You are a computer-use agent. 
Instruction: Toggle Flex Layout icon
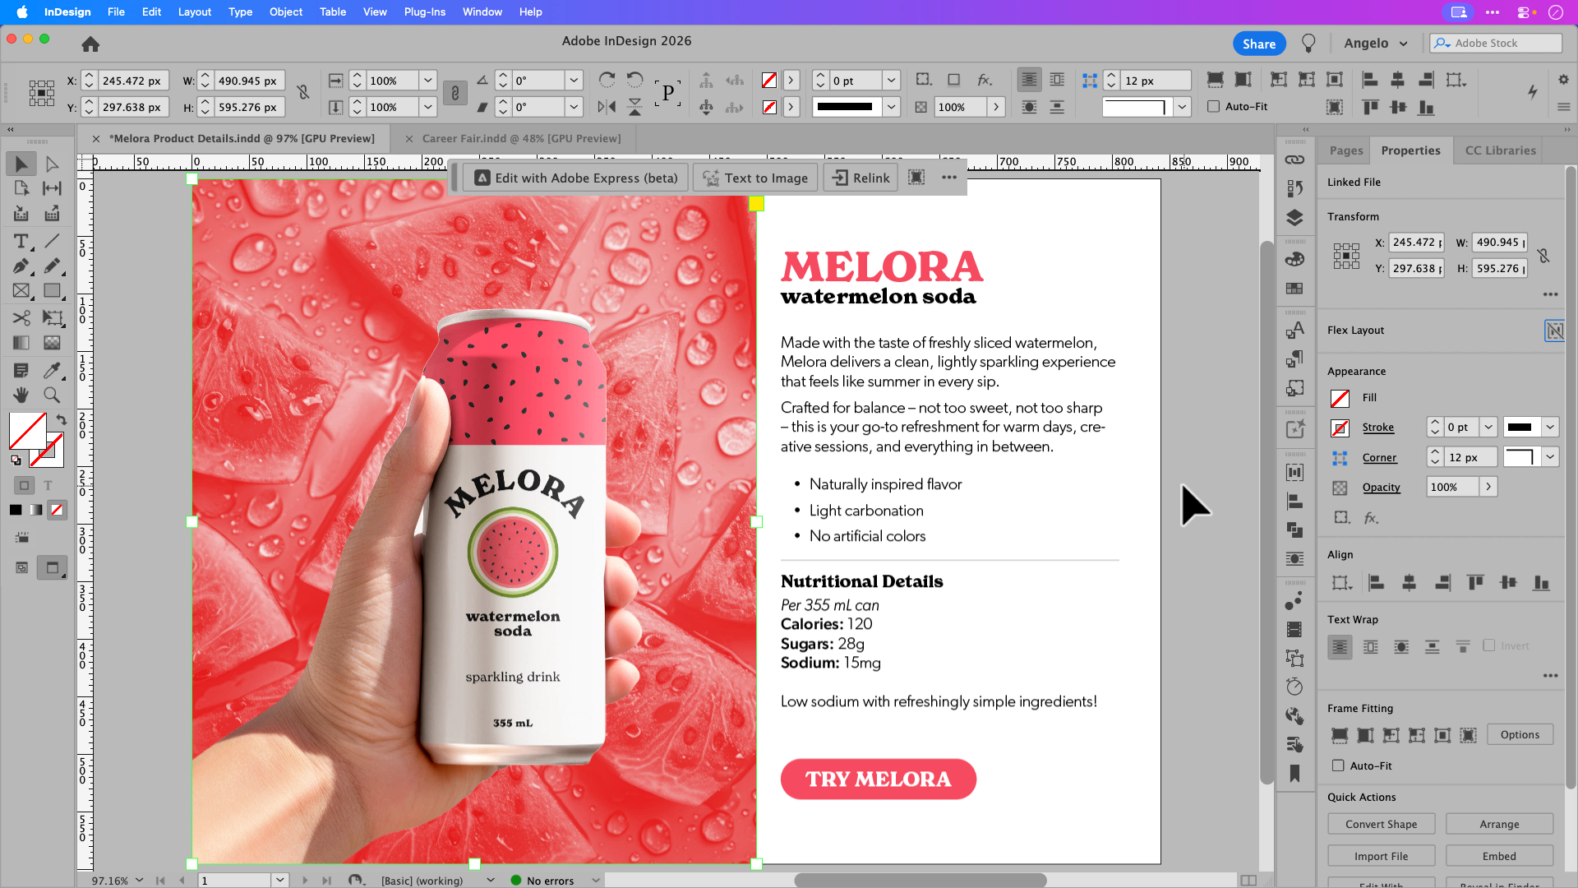click(1554, 331)
